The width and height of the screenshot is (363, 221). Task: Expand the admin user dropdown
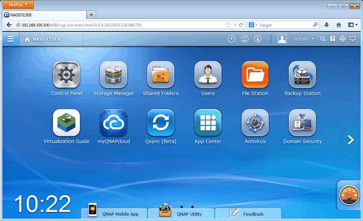304,39
